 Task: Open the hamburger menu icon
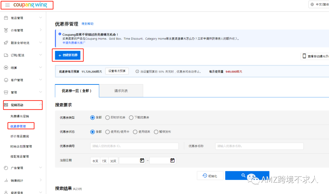click(x=7, y=5)
